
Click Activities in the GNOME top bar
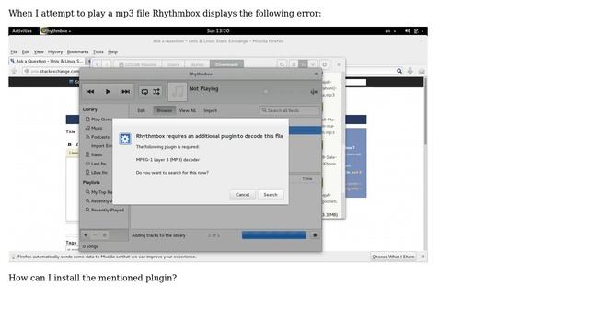click(22, 31)
